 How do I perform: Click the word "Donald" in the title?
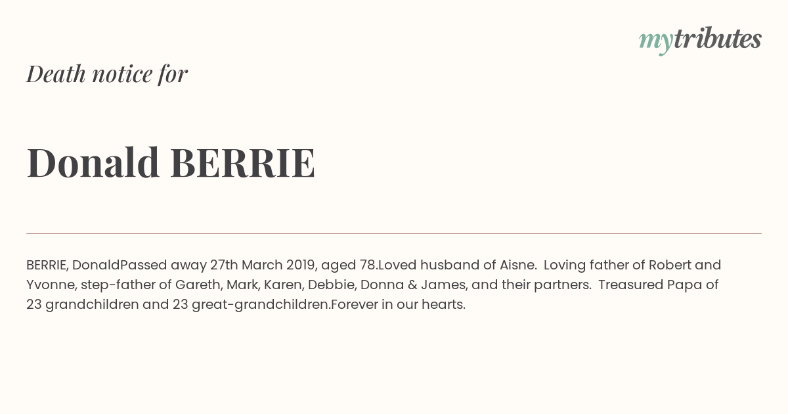(x=93, y=162)
